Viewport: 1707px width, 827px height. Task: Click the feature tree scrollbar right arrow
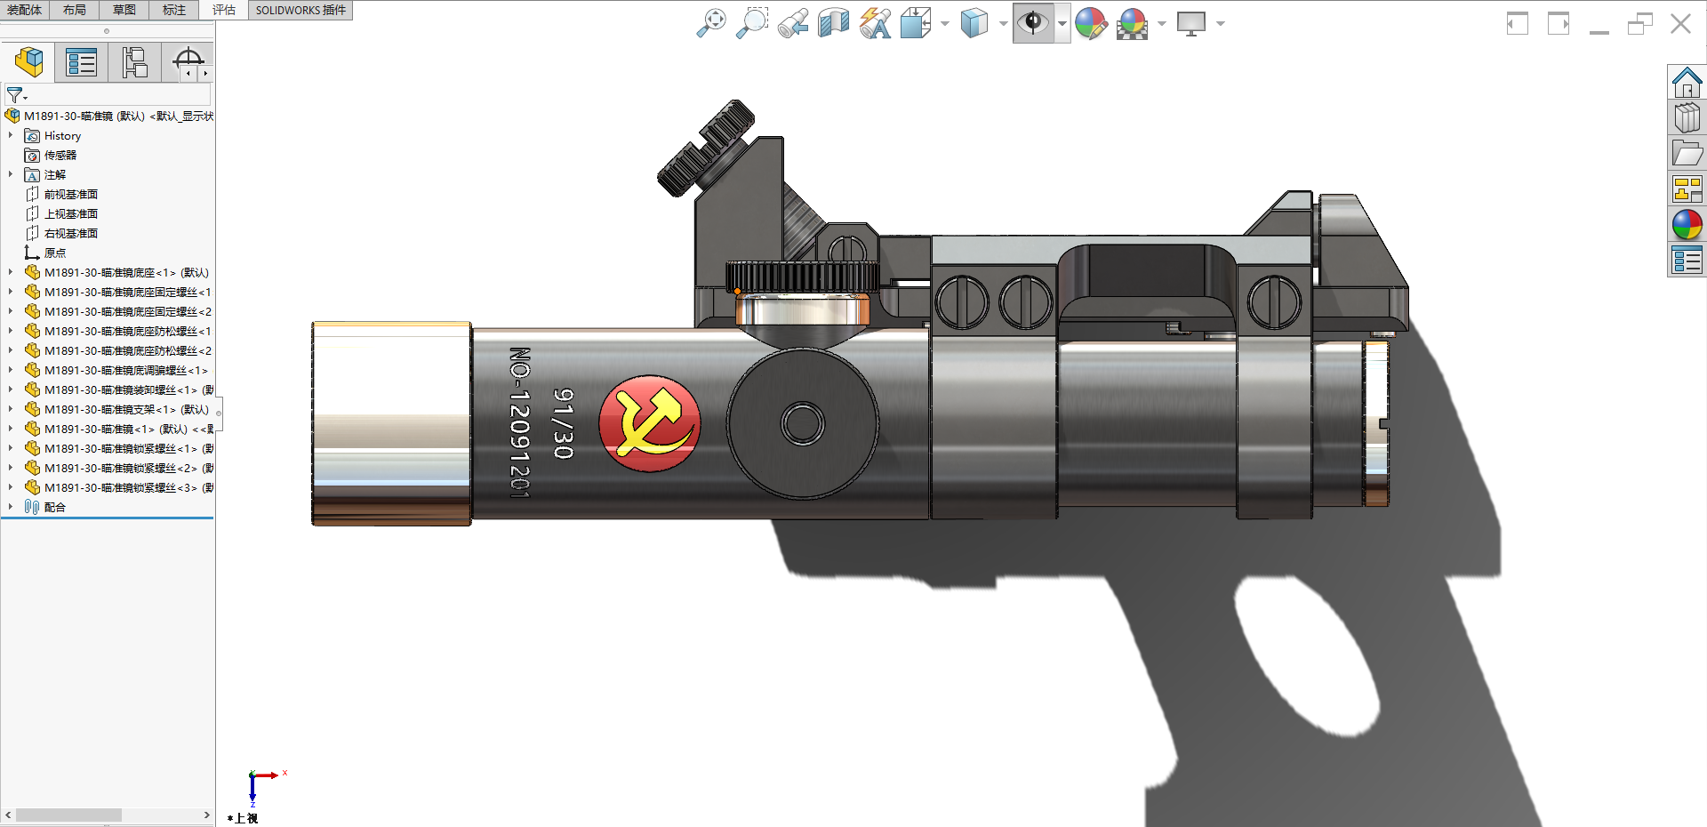tap(207, 815)
